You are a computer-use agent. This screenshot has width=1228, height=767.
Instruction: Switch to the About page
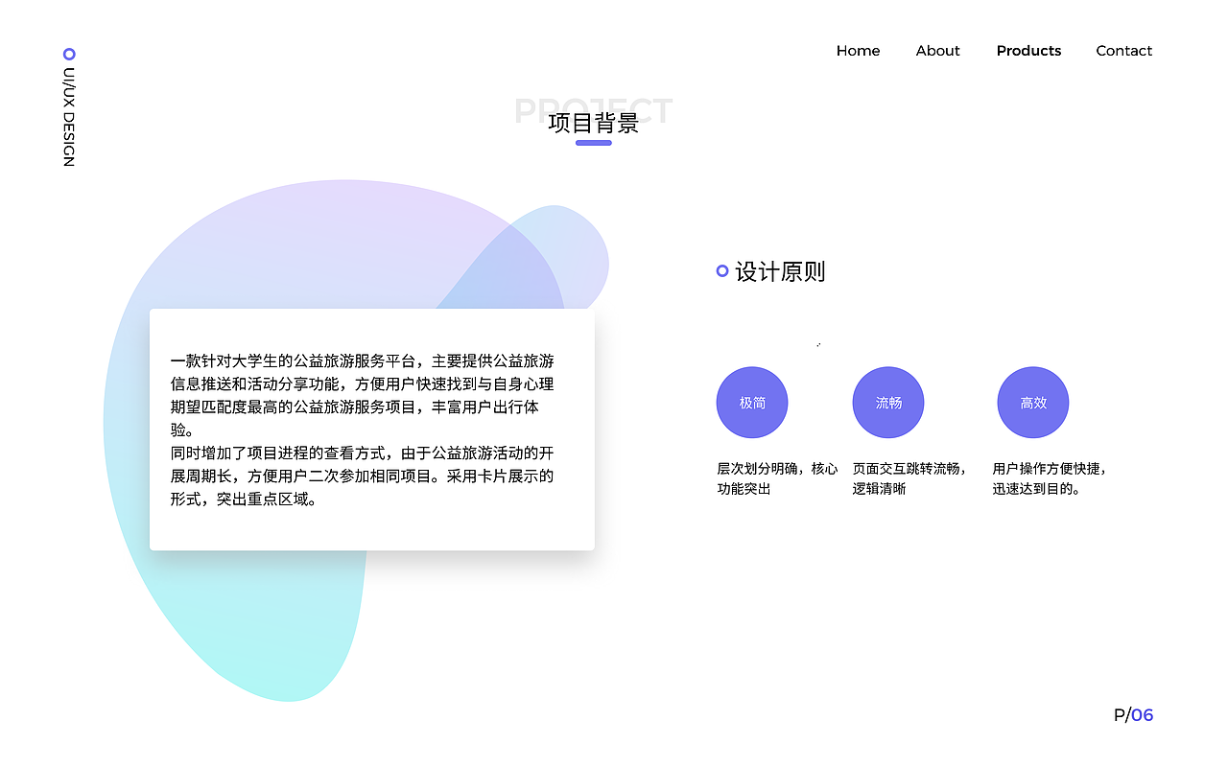coord(937,51)
